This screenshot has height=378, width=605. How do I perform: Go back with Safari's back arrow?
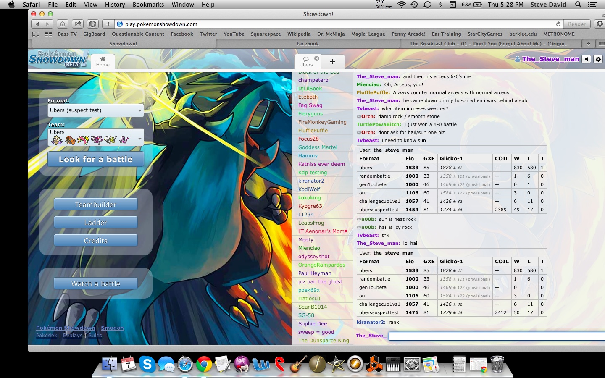click(x=37, y=24)
